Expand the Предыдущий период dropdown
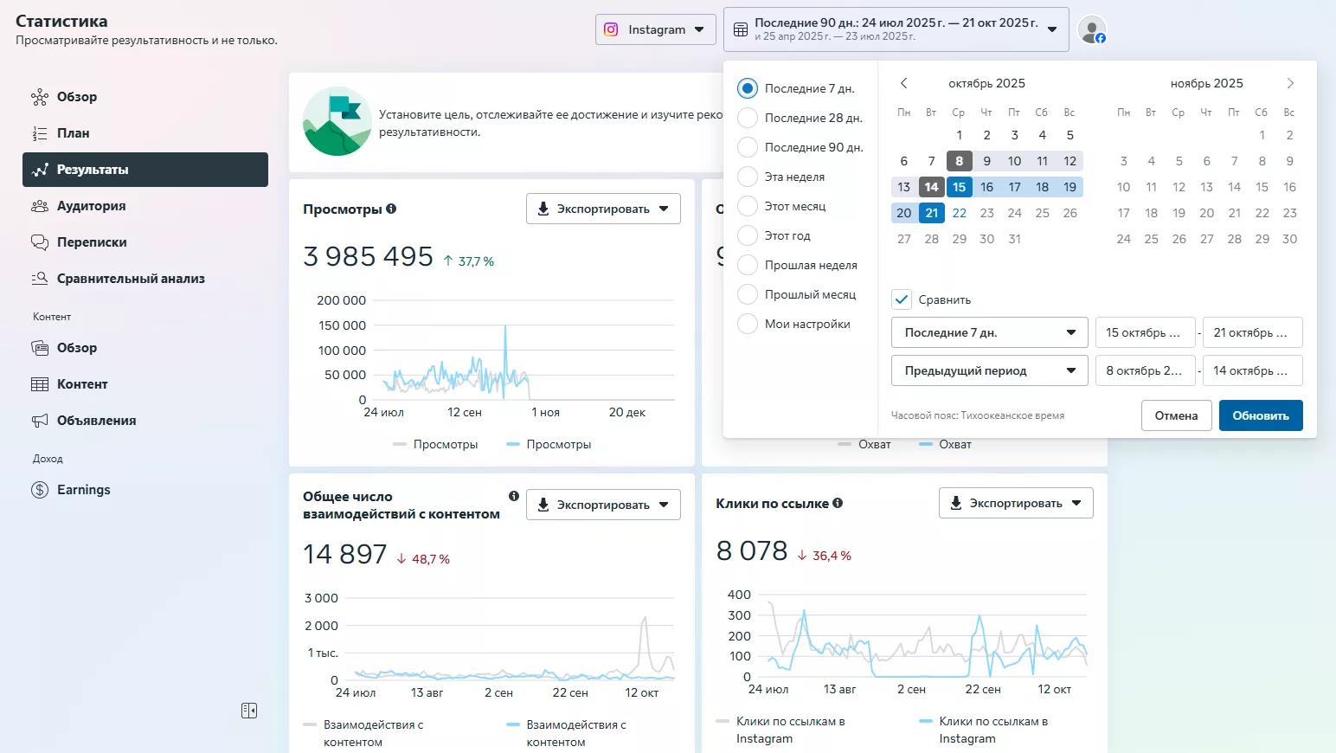The image size is (1336, 753). coord(989,370)
